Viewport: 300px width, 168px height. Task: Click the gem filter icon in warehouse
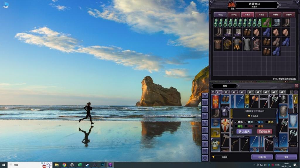(213, 92)
